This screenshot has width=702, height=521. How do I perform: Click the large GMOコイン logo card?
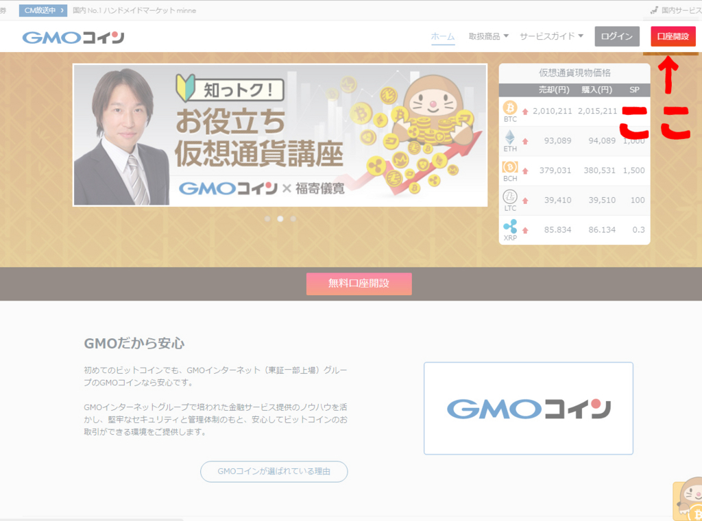point(529,408)
